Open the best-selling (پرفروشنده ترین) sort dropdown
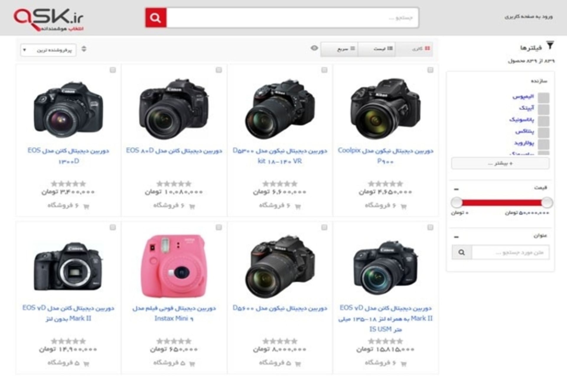This screenshot has width=567, height=378. pos(48,50)
